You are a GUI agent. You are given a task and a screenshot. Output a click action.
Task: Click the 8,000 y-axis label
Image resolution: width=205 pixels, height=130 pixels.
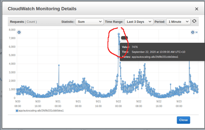point(12,30)
